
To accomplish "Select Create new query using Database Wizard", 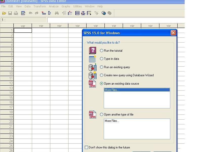I will 101,75.
